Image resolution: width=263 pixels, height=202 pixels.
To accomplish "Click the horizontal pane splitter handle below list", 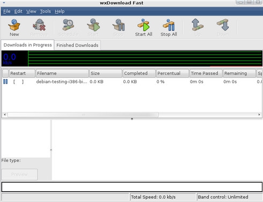I will (x=132, y=119).
